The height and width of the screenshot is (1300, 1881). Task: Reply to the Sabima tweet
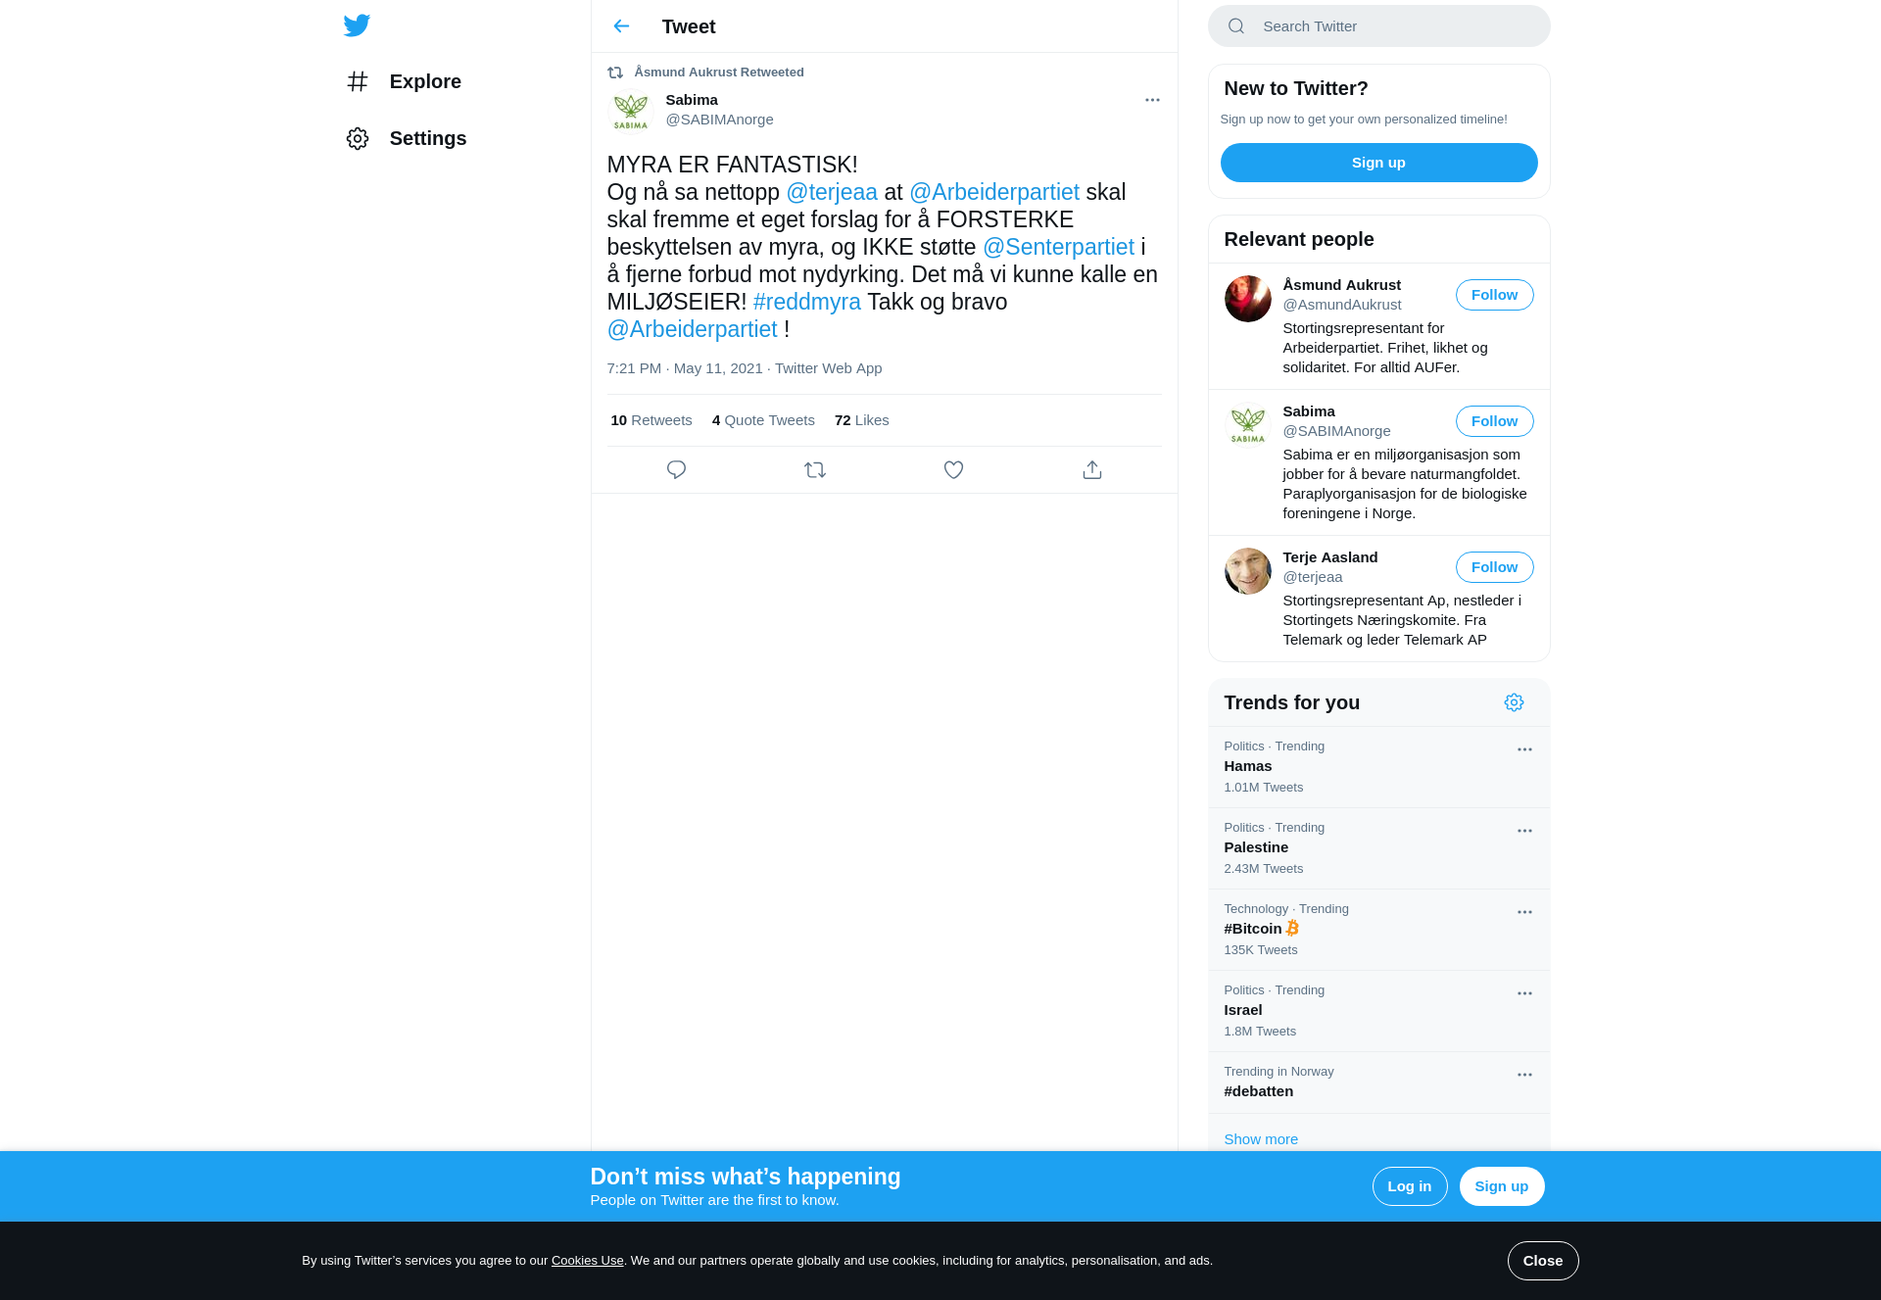676,470
